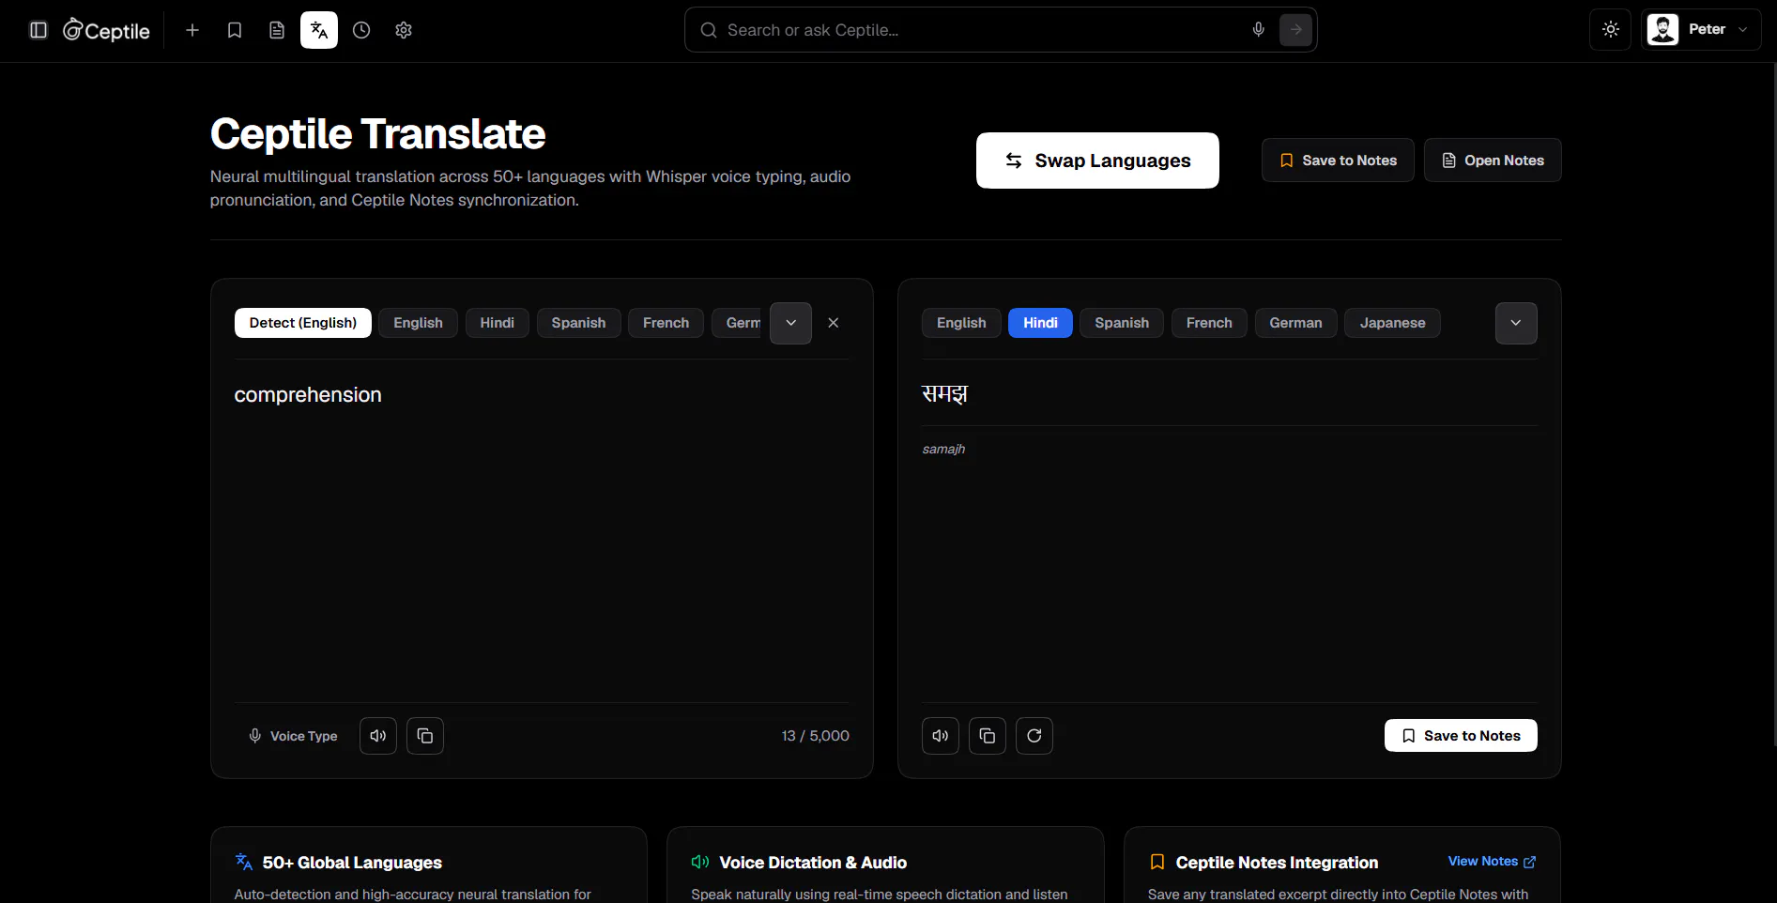This screenshot has height=903, width=1777.
Task: Toggle the sidebar panel icon
Action: (x=38, y=30)
